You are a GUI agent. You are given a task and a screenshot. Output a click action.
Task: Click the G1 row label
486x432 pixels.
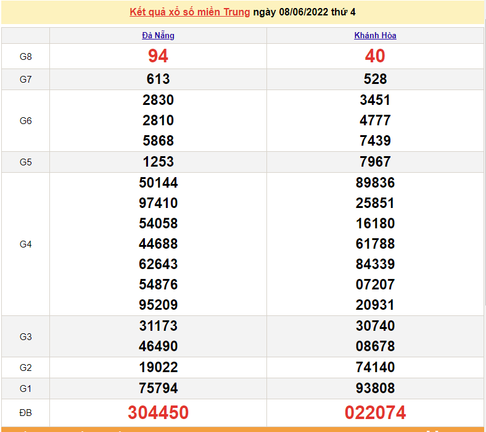(25, 389)
